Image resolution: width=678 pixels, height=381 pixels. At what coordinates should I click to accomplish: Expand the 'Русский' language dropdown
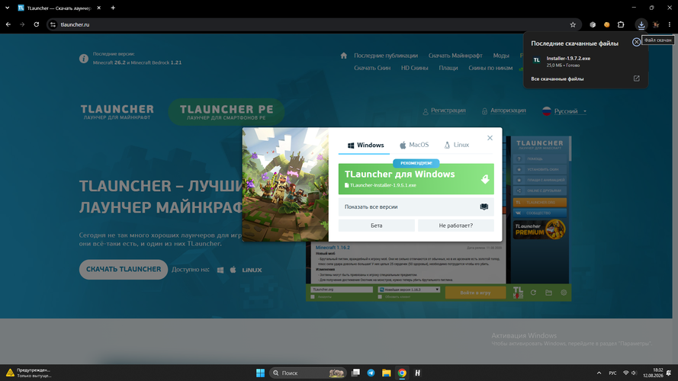coord(564,111)
